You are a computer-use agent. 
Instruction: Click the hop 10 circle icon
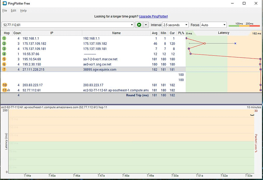tap(5, 85)
